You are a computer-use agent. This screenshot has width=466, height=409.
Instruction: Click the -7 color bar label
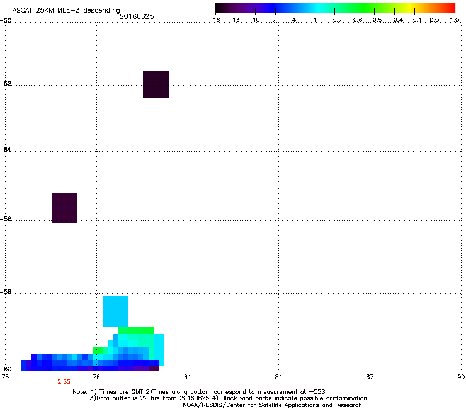(x=273, y=20)
